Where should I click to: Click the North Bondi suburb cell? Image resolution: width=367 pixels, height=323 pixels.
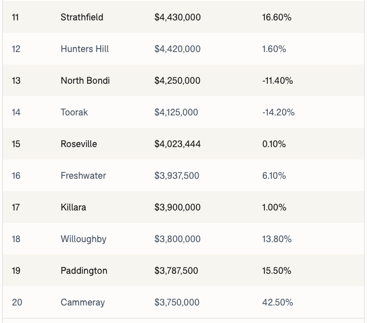[85, 81]
